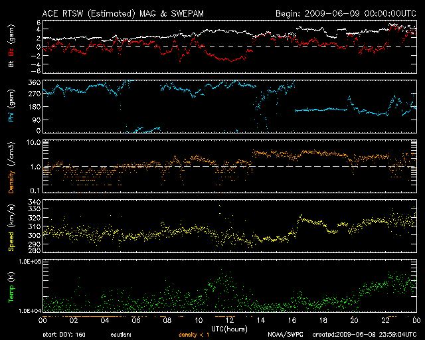Click the '12' hour tick label
Viewport: 425px width, 340px height.
coord(230,320)
